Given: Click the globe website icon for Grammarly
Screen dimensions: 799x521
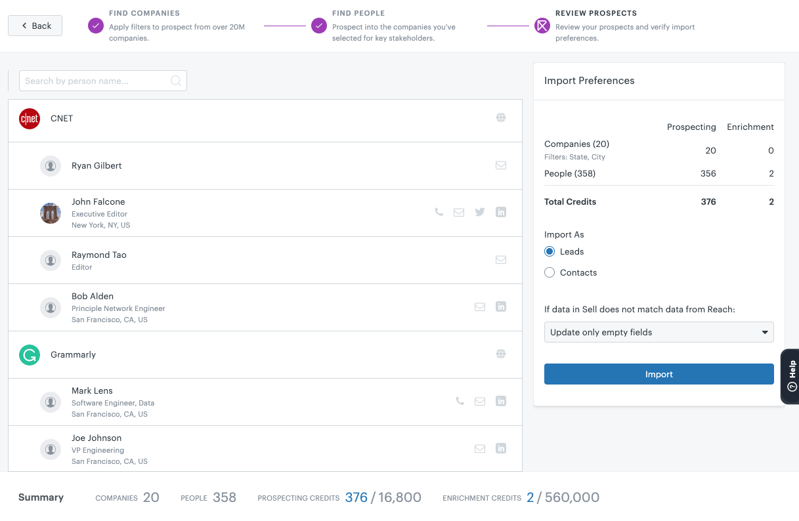Looking at the screenshot, I should click(501, 354).
